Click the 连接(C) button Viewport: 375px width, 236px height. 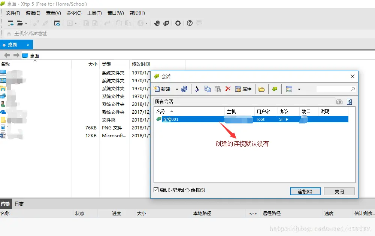click(x=305, y=191)
